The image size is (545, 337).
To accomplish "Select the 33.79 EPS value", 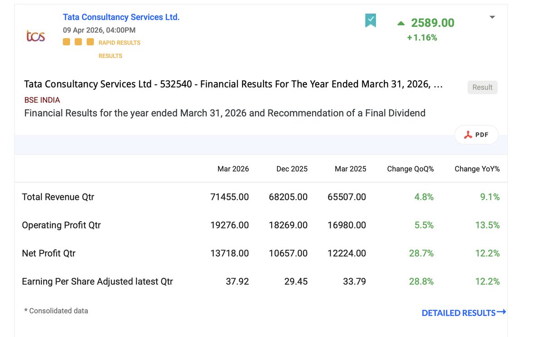I will (355, 282).
